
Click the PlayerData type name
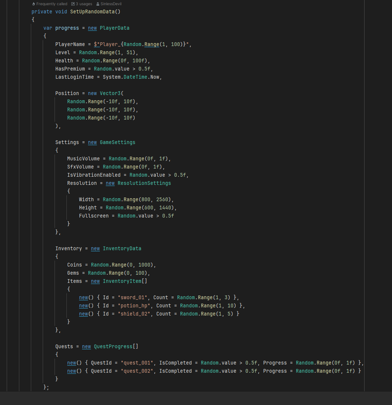[115, 28]
